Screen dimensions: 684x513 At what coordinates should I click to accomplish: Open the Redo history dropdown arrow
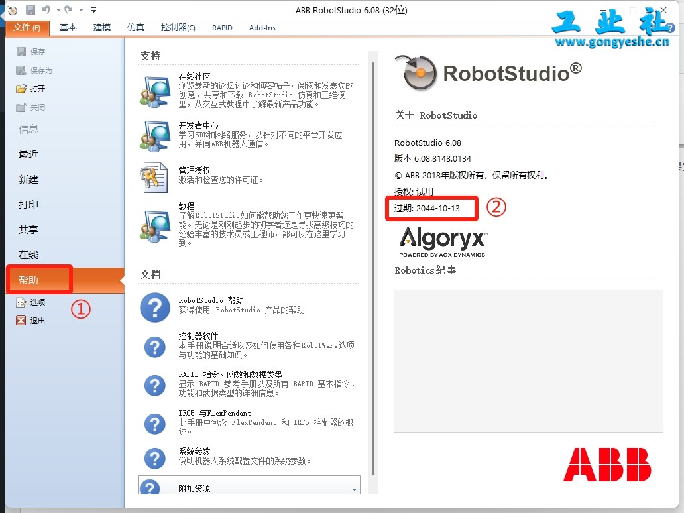(81, 10)
